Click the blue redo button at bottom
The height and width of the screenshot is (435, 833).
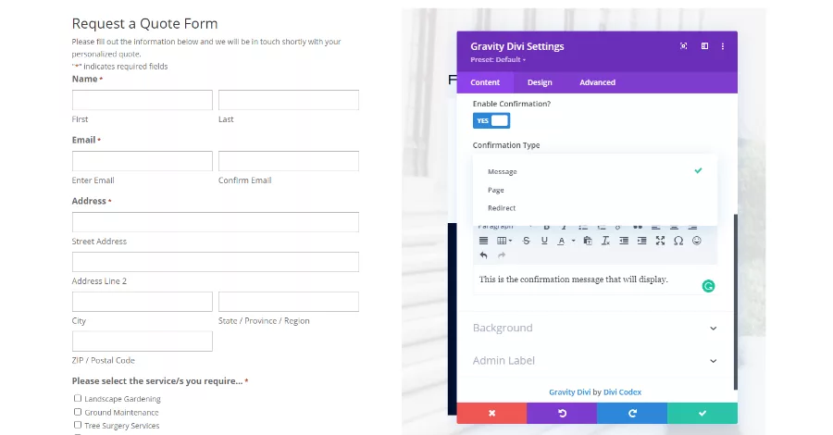click(632, 413)
